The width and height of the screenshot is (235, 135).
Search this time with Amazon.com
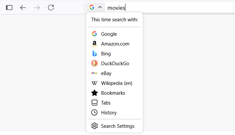(x=115, y=44)
